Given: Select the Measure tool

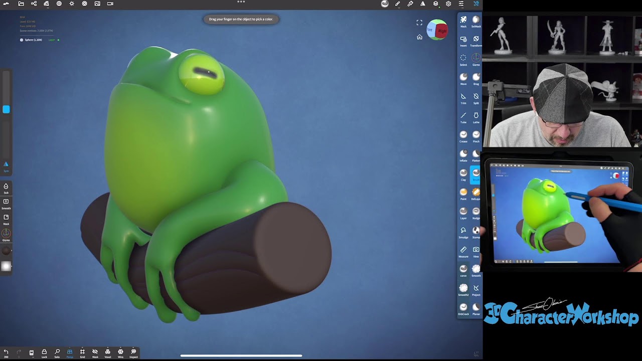Looking at the screenshot, I should point(463,252).
